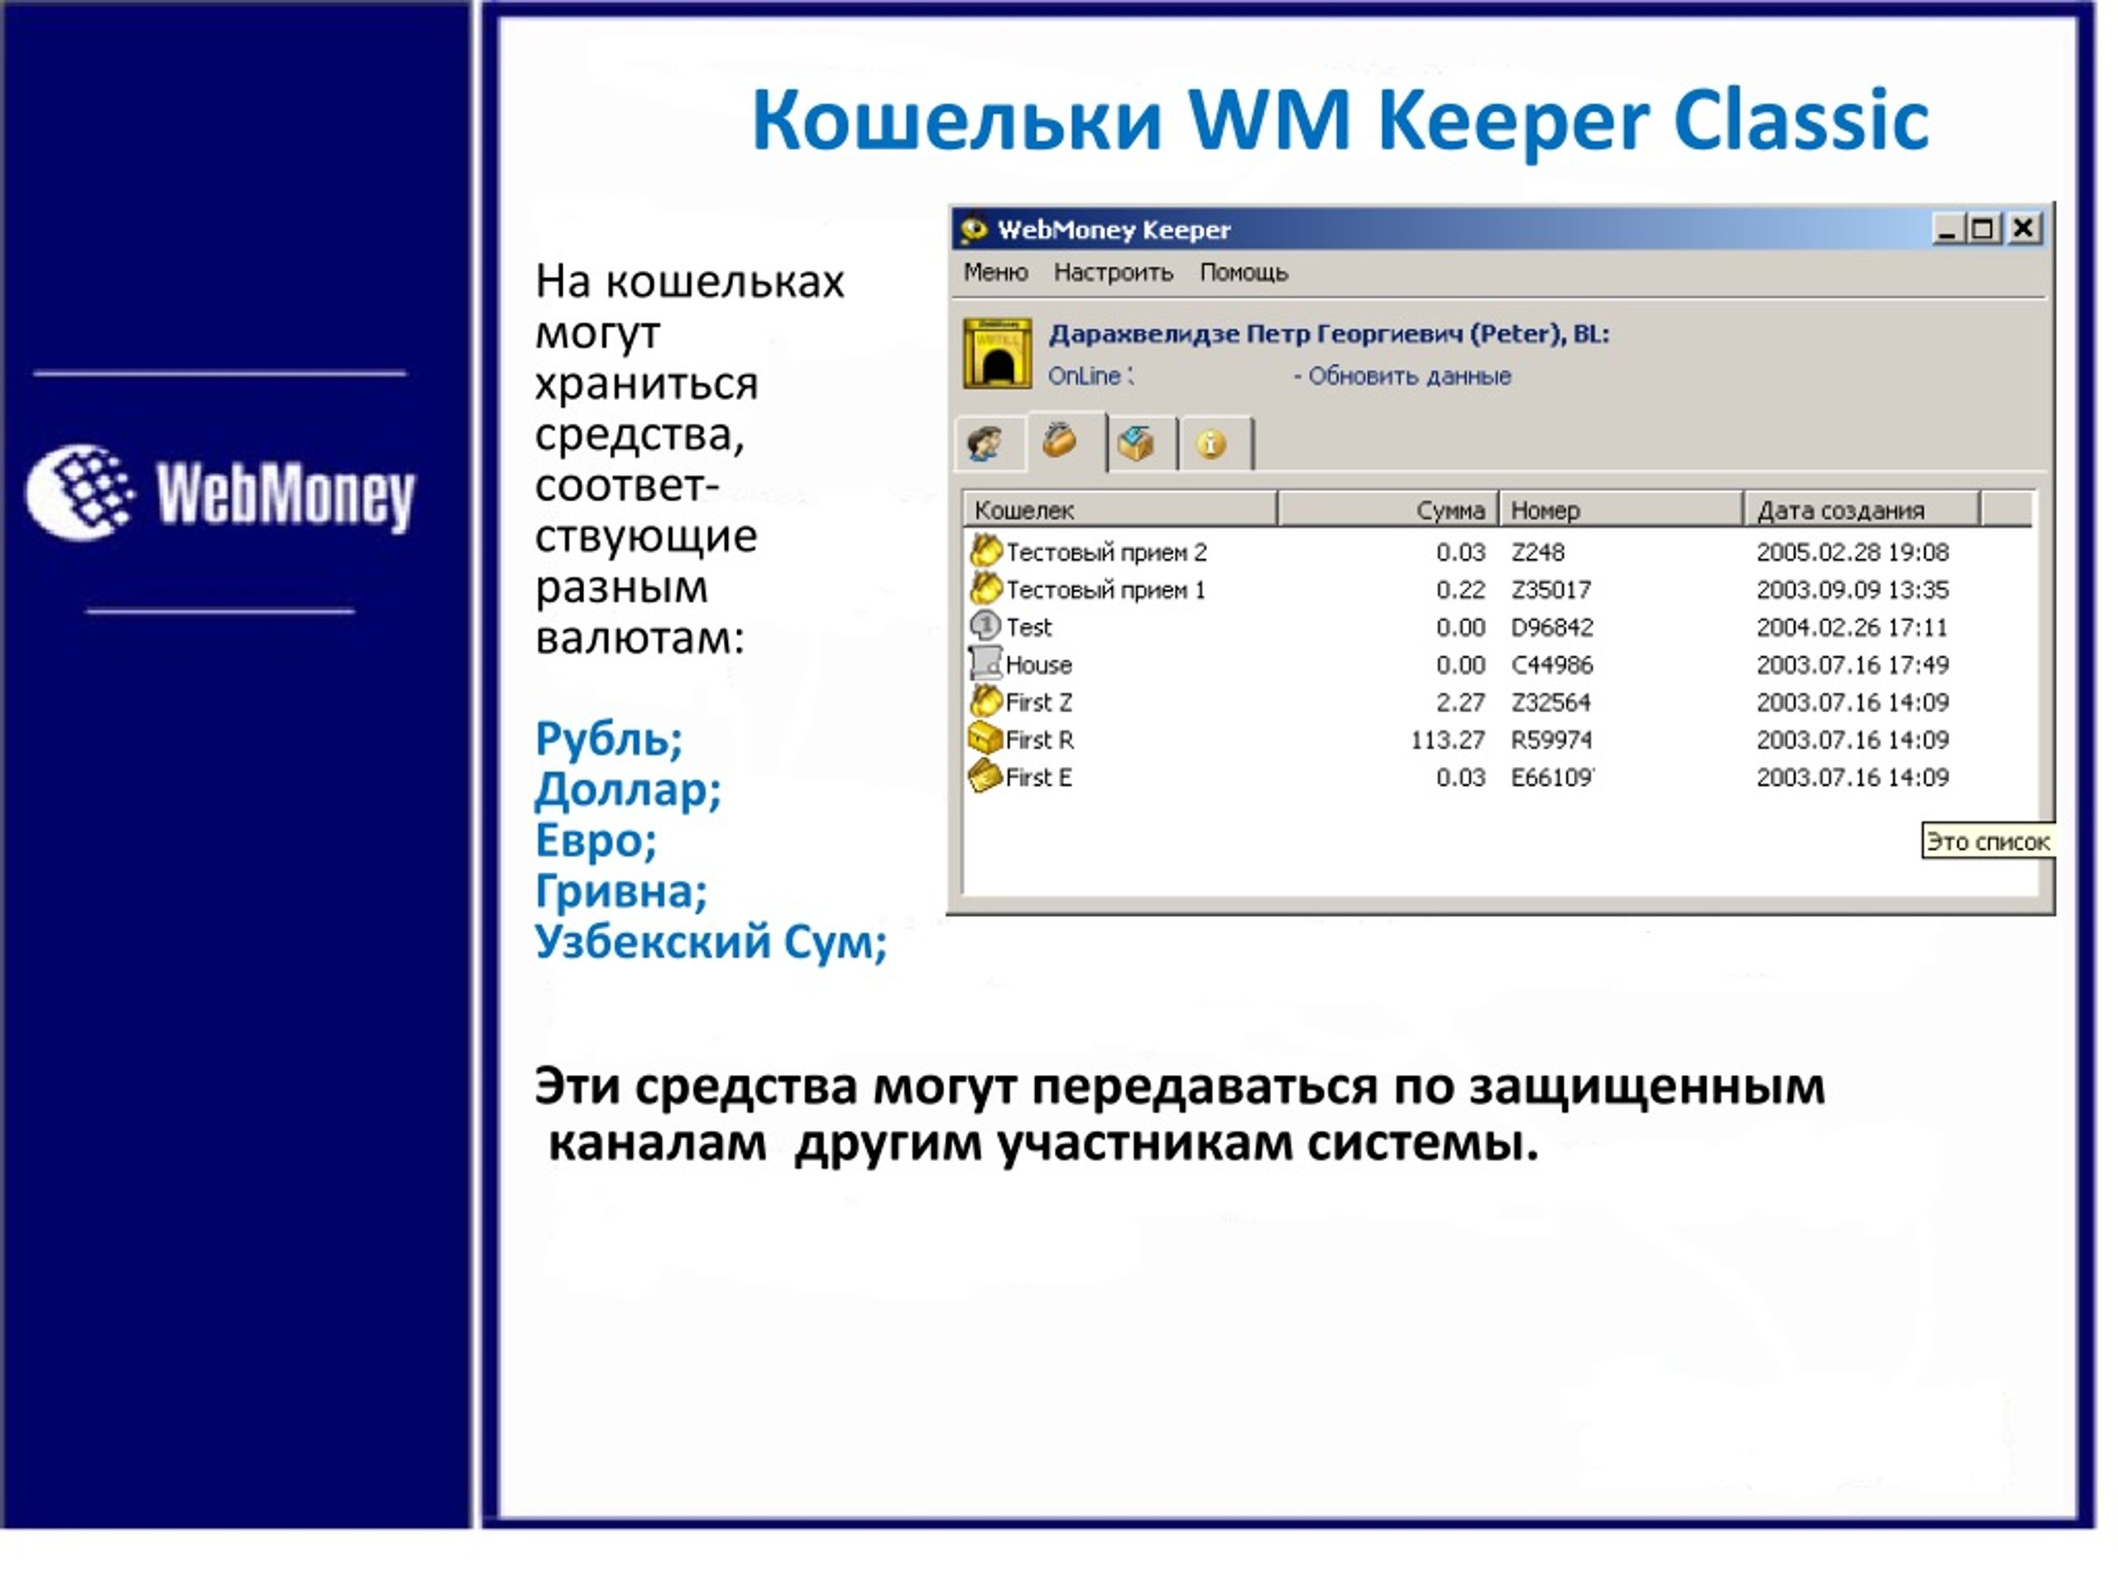Viewport: 2118px width, 1588px height.
Task: Click wallet number R59974
Action: [1551, 739]
